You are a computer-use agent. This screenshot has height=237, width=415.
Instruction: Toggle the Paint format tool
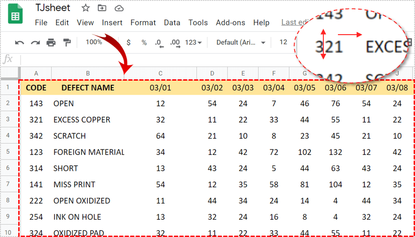pyautogui.click(x=67, y=42)
